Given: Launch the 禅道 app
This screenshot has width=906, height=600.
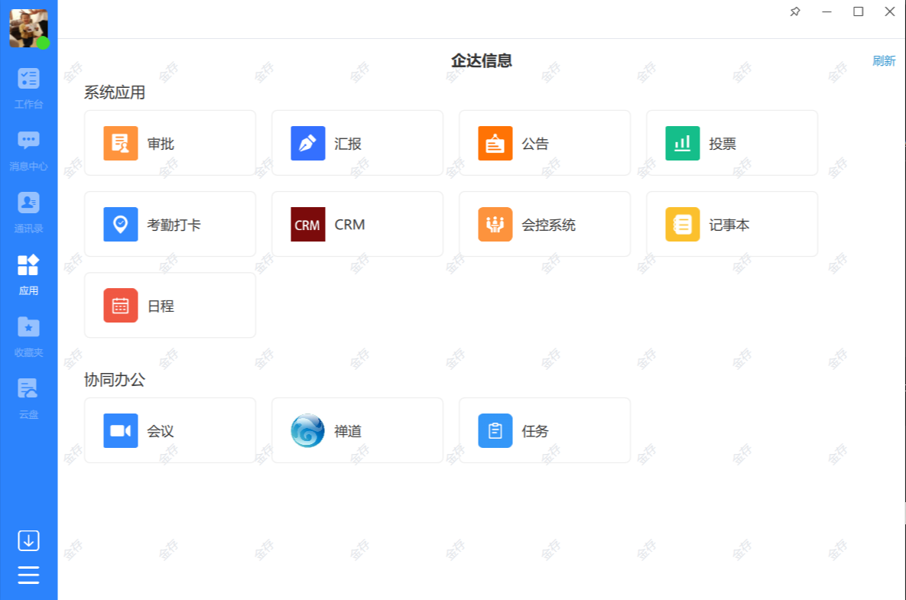Looking at the screenshot, I should [x=308, y=430].
